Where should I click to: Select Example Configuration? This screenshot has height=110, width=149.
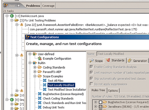point(57,58)
